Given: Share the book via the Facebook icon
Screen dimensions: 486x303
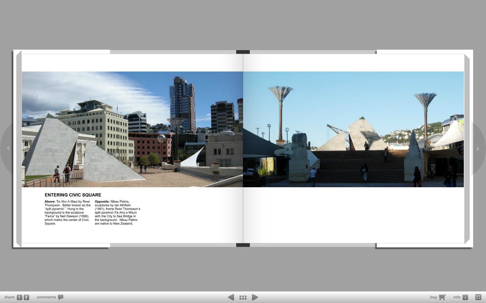Looking at the screenshot, I should click(x=26, y=297).
